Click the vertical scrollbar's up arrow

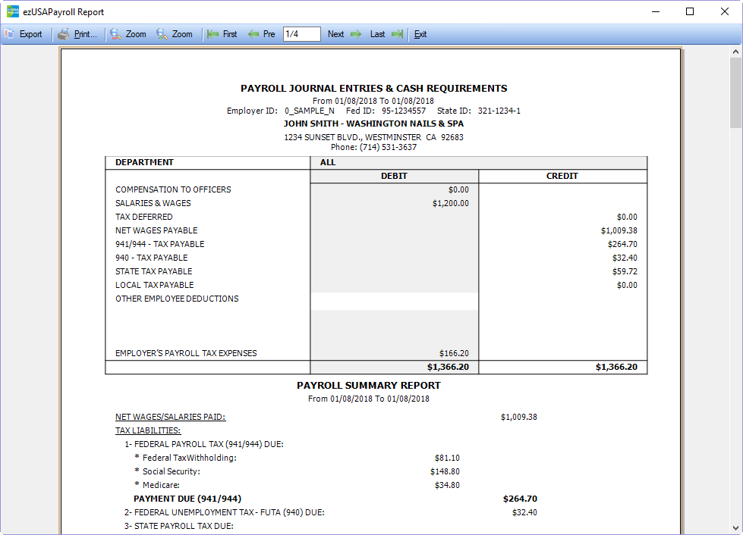(x=735, y=52)
